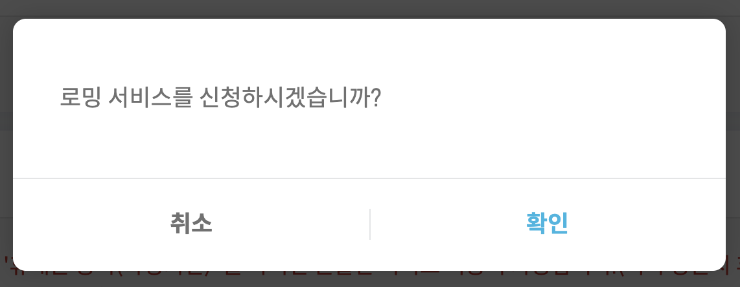Hit 확인 on the confirmation dialog
The width and height of the screenshot is (740, 287).
[x=548, y=224]
